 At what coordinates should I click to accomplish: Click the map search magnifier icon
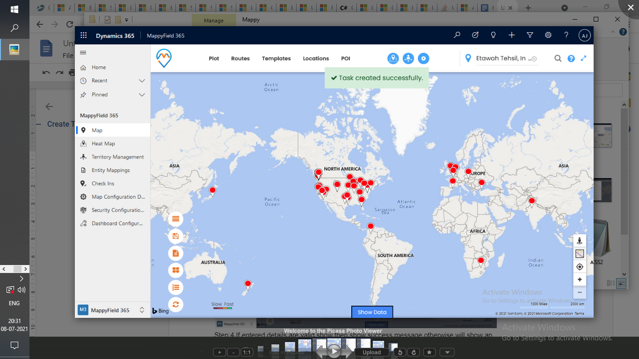(558, 58)
